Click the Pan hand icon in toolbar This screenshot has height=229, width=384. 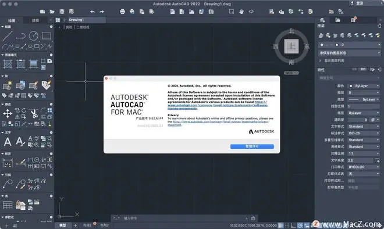[x=241, y=12]
